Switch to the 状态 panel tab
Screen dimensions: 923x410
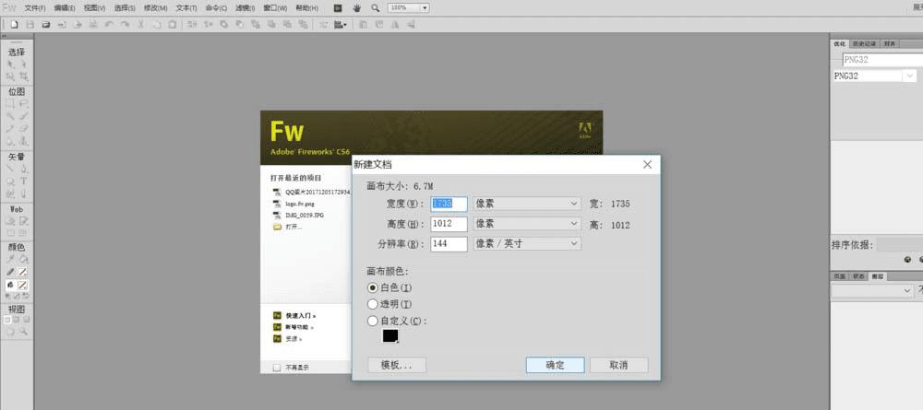[x=858, y=276]
